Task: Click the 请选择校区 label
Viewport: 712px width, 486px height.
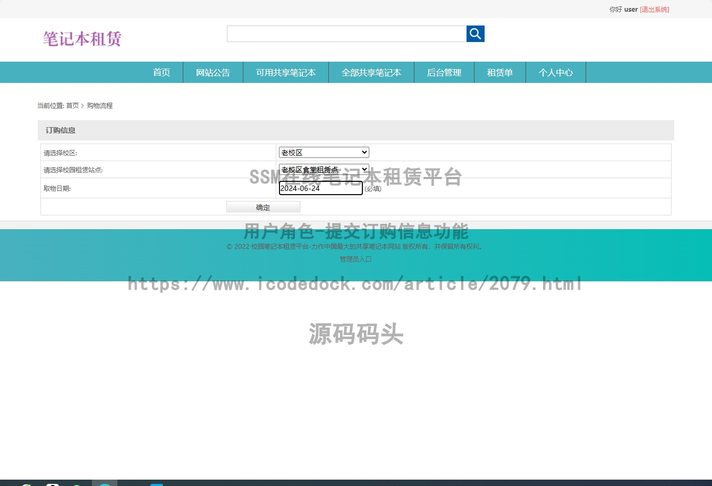Action: pyautogui.click(x=60, y=153)
